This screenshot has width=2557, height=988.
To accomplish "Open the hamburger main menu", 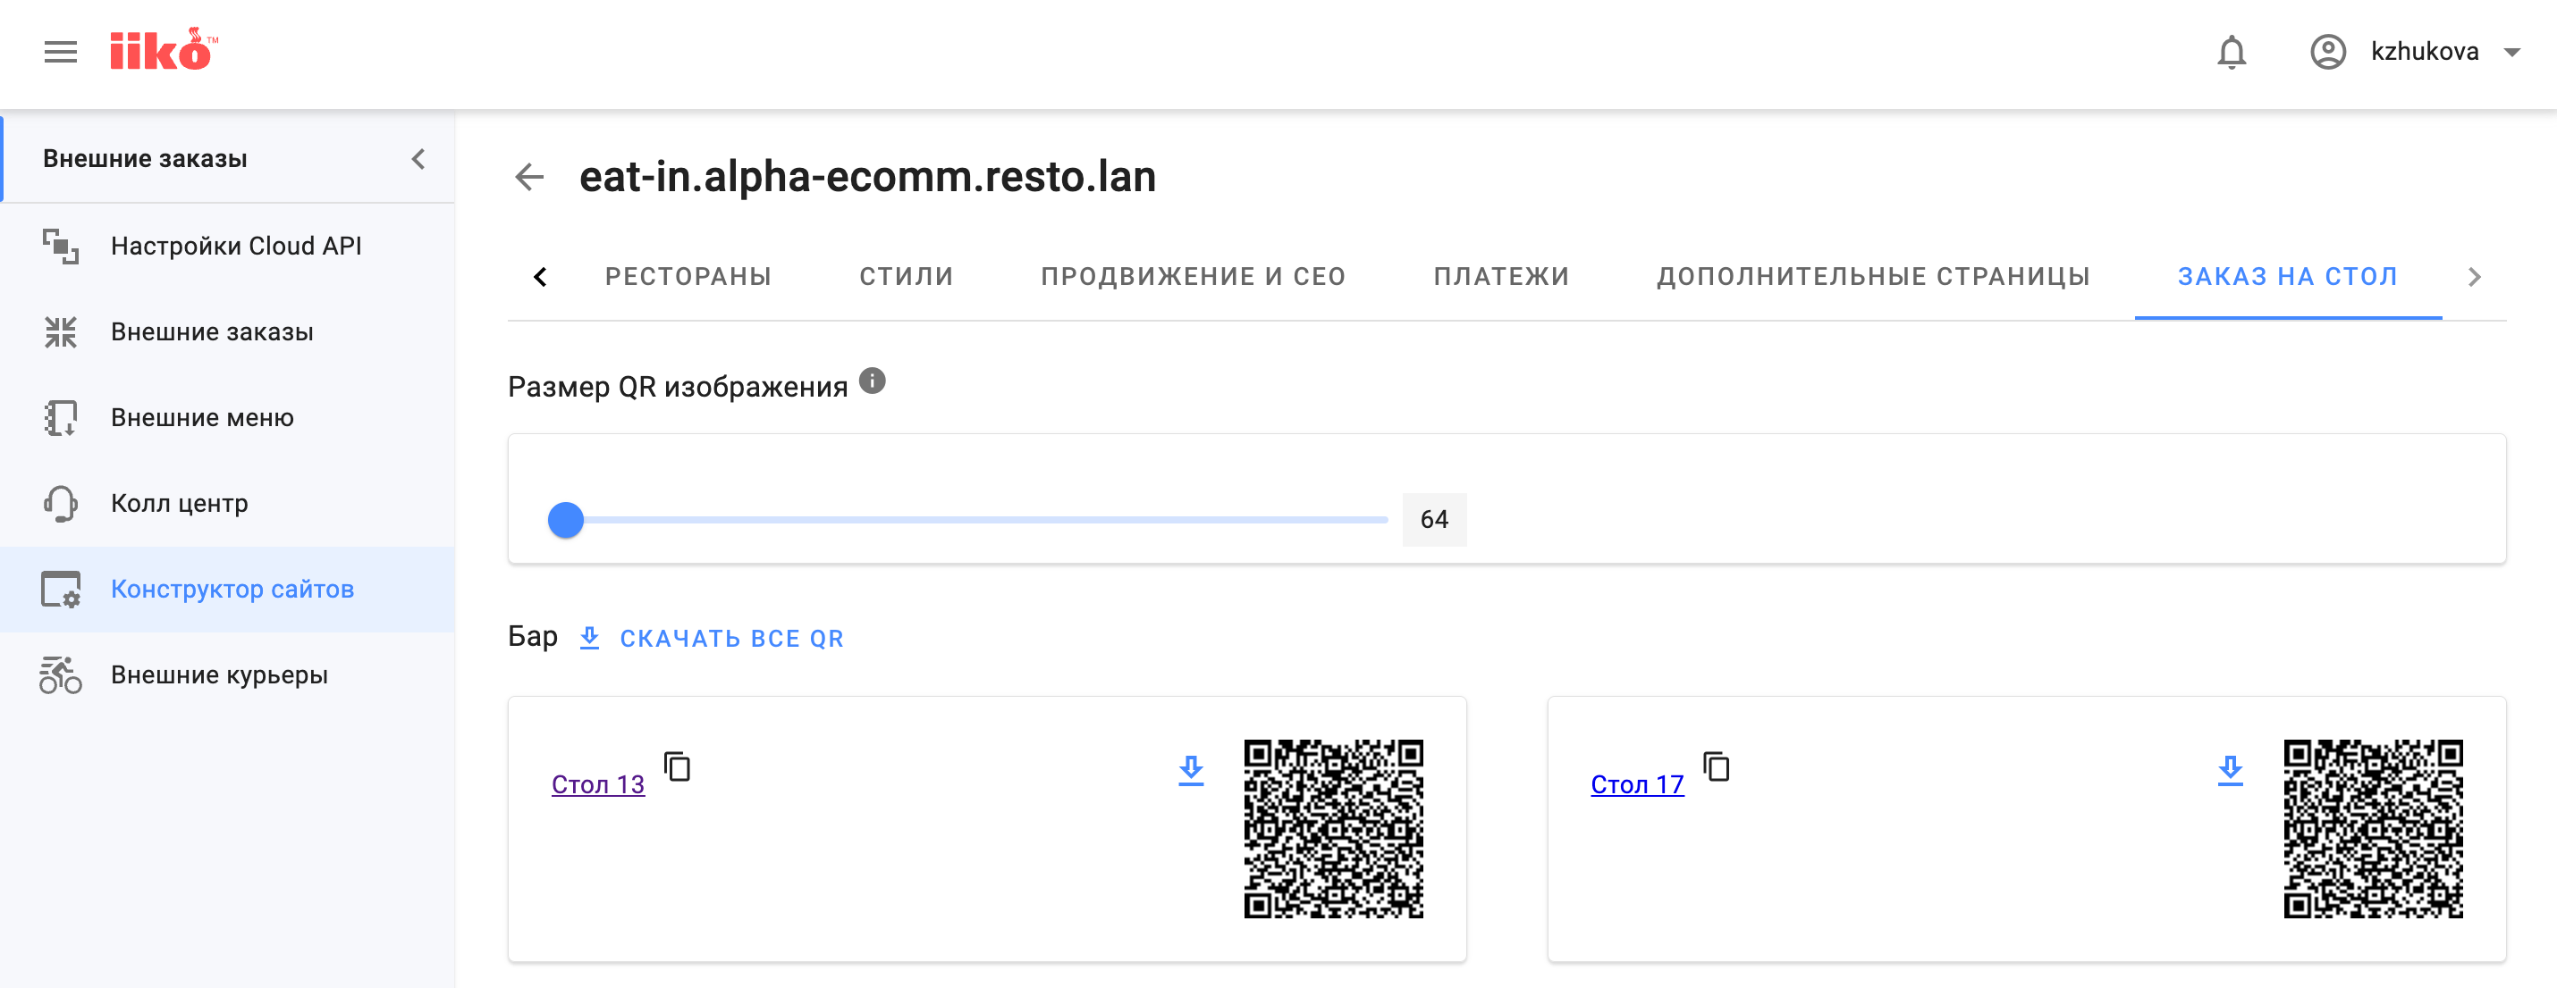I will pos(61,52).
